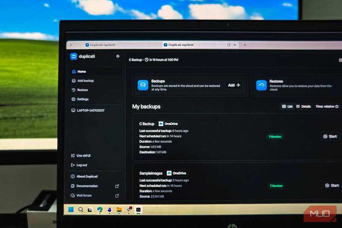The width and height of the screenshot is (342, 228).
Task: Start the C Backup job
Action: (330, 136)
